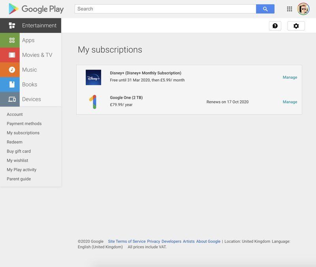The width and height of the screenshot is (316, 267).
Task: Open Books using its book icon
Action: point(11,84)
